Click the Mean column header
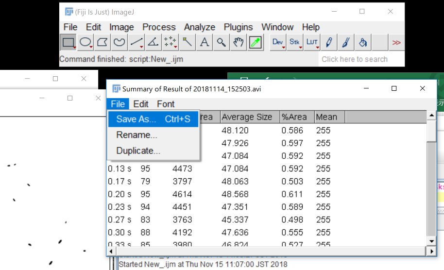Screen dimensions: 444x270 [x=330, y=117]
